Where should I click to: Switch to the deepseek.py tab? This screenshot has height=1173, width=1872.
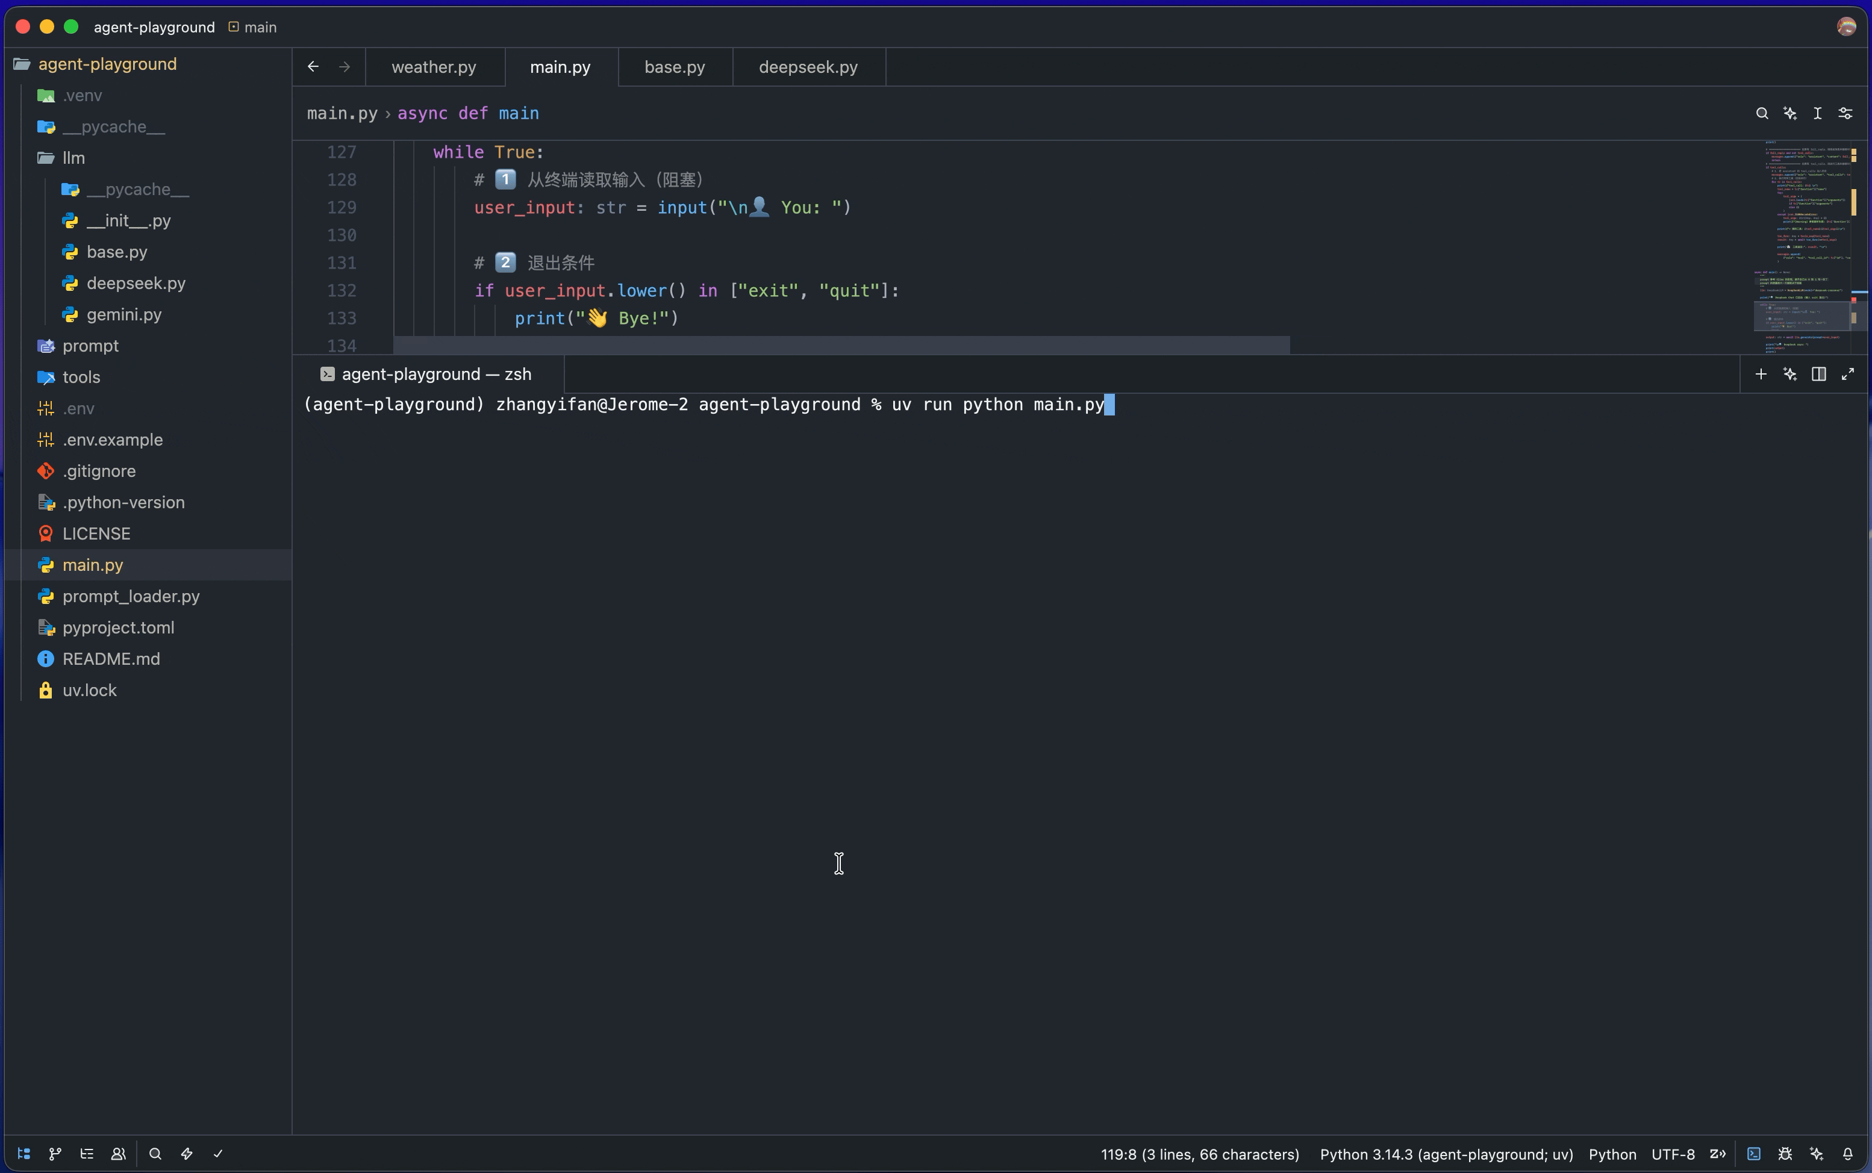tap(808, 67)
